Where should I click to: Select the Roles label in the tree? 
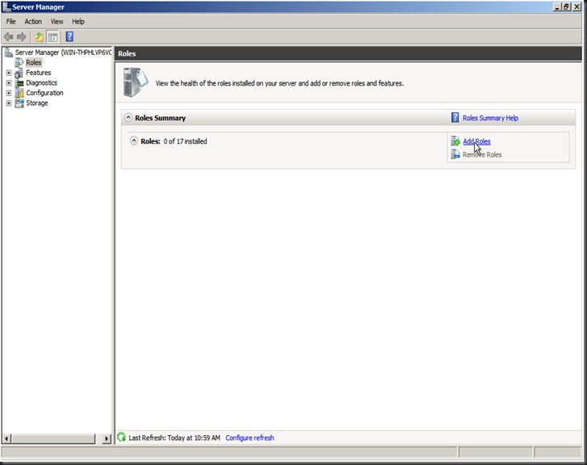coord(34,62)
